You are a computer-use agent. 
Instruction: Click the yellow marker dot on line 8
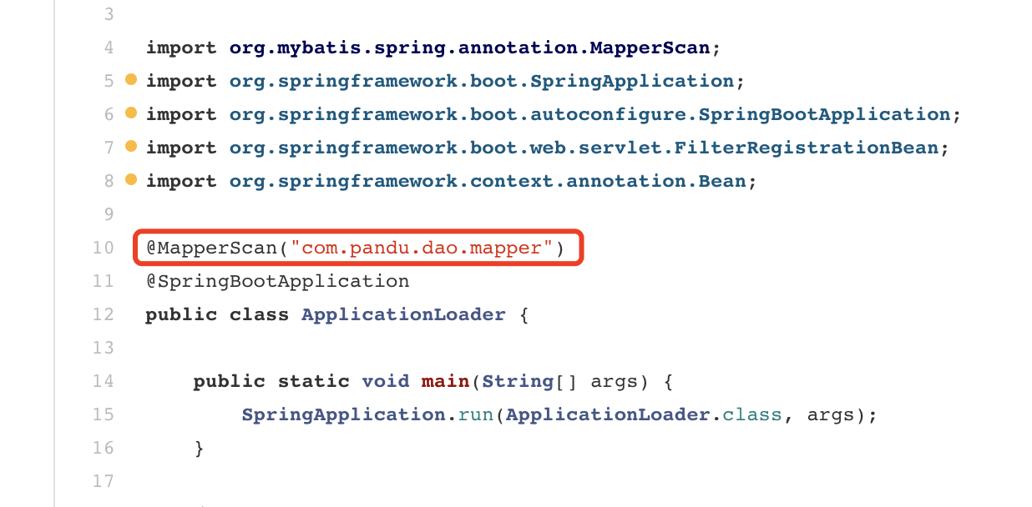click(x=130, y=180)
